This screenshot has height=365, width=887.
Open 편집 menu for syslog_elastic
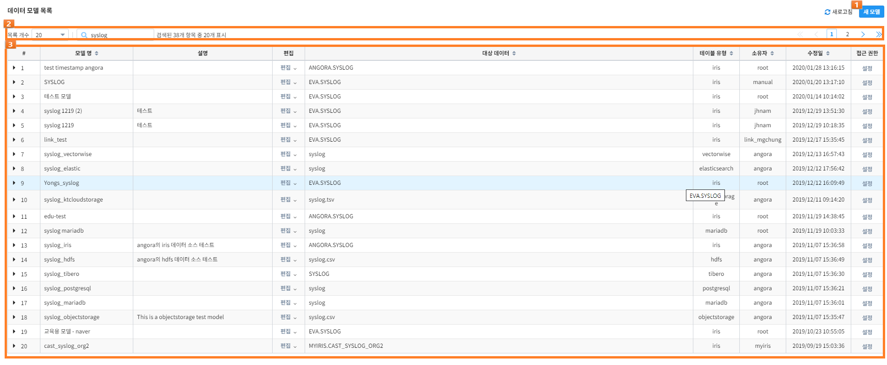[288, 169]
